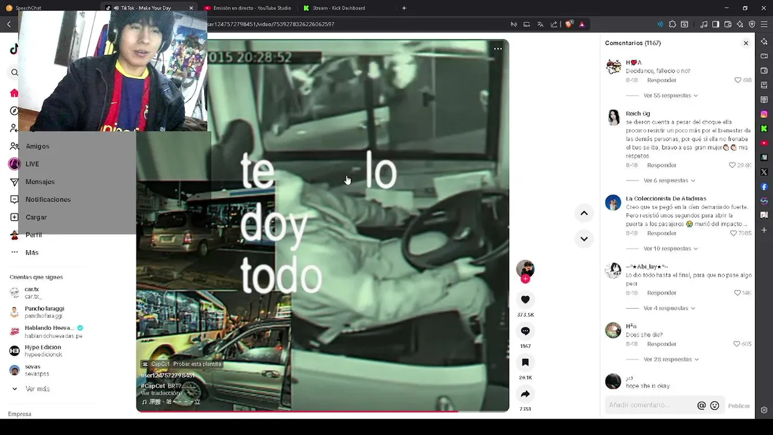Open followed account Hype Edicion
Image resolution: width=773 pixels, height=435 pixels.
click(x=43, y=350)
